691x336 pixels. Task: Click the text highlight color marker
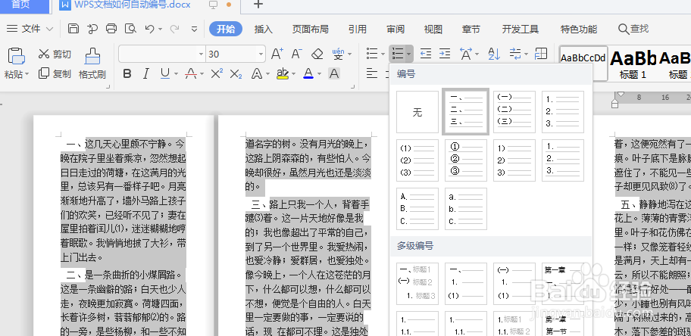pyautogui.click(x=283, y=73)
